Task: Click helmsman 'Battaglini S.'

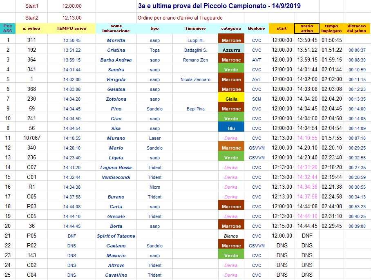Action: [x=195, y=50]
